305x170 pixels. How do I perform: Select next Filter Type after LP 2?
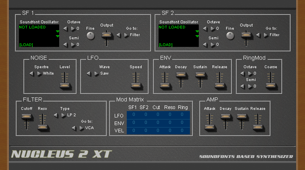(63, 115)
